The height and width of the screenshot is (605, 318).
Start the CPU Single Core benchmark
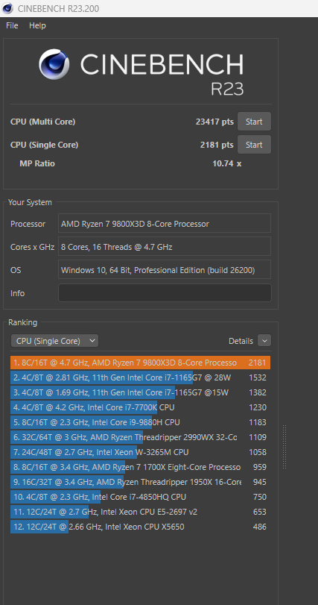tap(254, 145)
